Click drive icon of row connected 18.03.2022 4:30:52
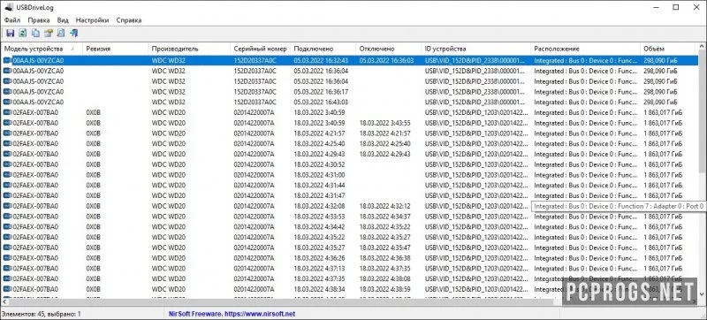 [x=8, y=164]
